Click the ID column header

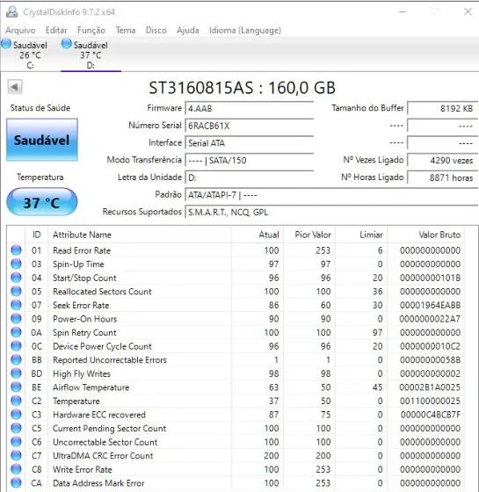pos(36,235)
